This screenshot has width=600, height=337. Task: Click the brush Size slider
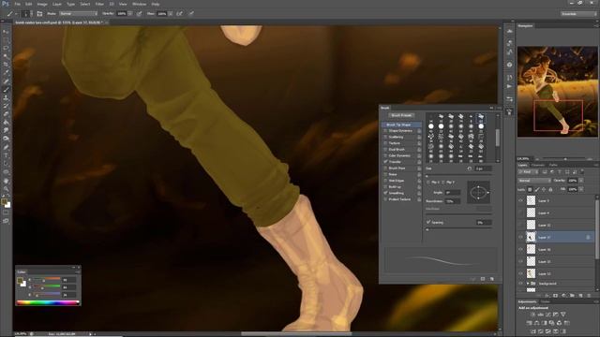(x=458, y=176)
